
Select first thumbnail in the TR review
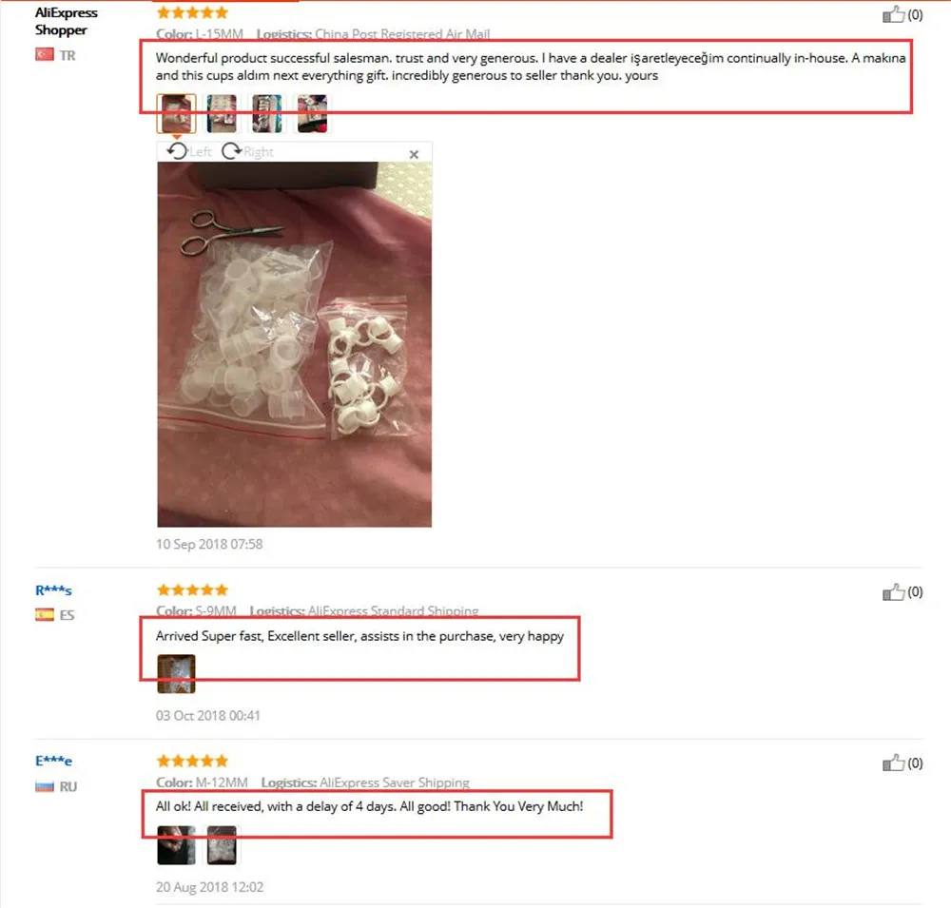[177, 113]
